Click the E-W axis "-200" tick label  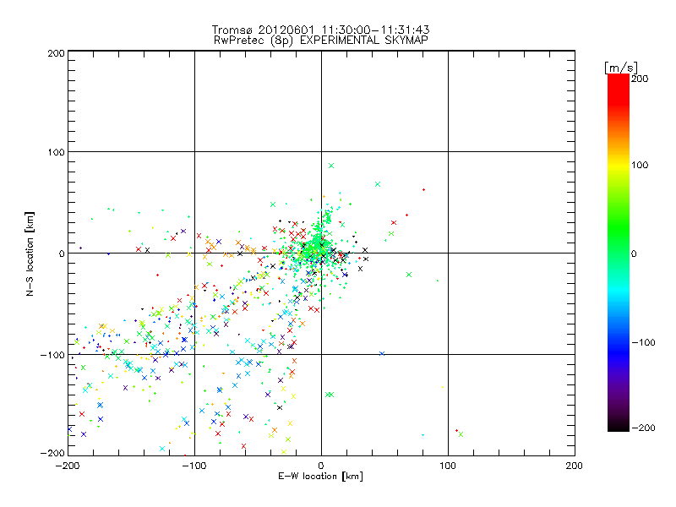click(68, 466)
